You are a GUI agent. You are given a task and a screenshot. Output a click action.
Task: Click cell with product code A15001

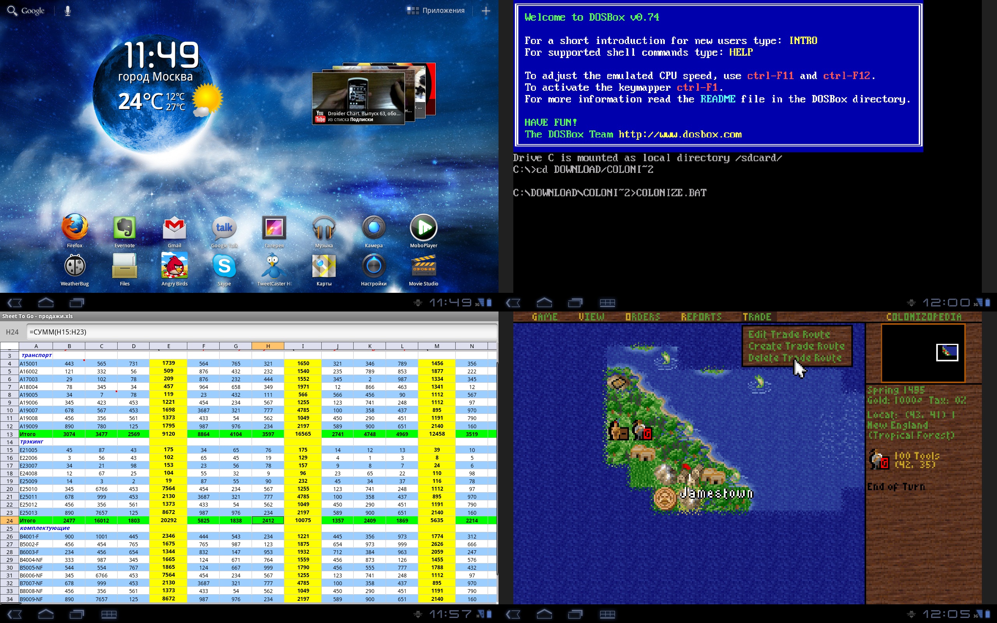pos(36,363)
